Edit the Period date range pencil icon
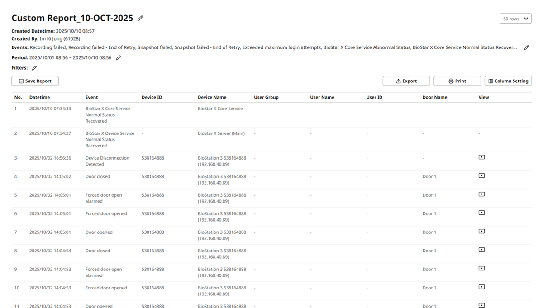Viewport: 543px width, 308px height. (119, 58)
